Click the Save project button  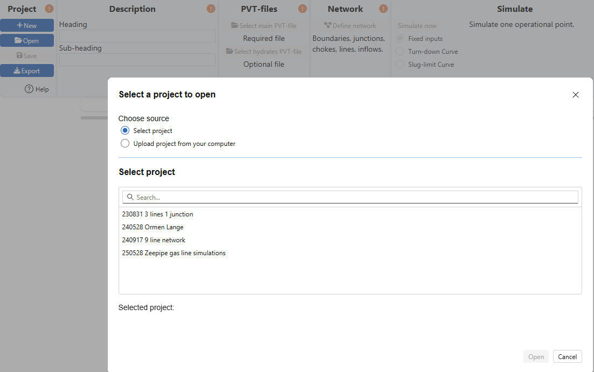pos(27,55)
